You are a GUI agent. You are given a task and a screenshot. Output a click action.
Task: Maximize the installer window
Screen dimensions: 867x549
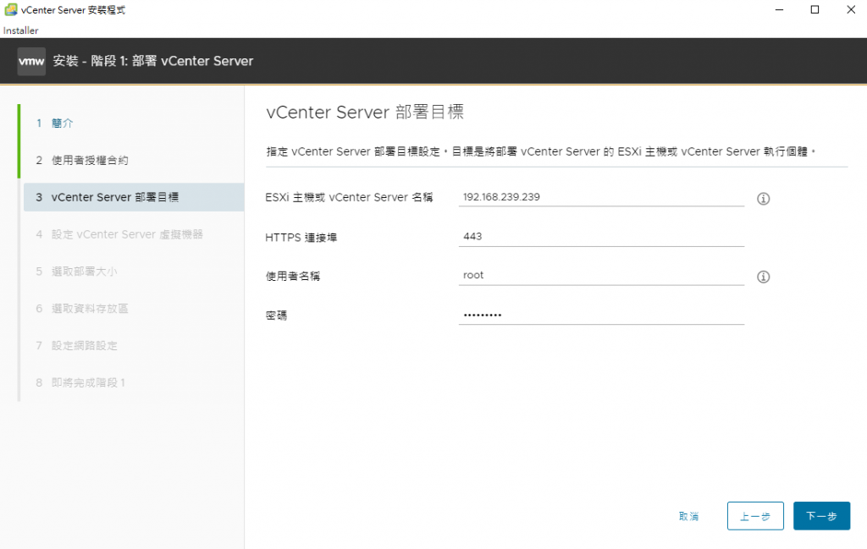tap(815, 9)
